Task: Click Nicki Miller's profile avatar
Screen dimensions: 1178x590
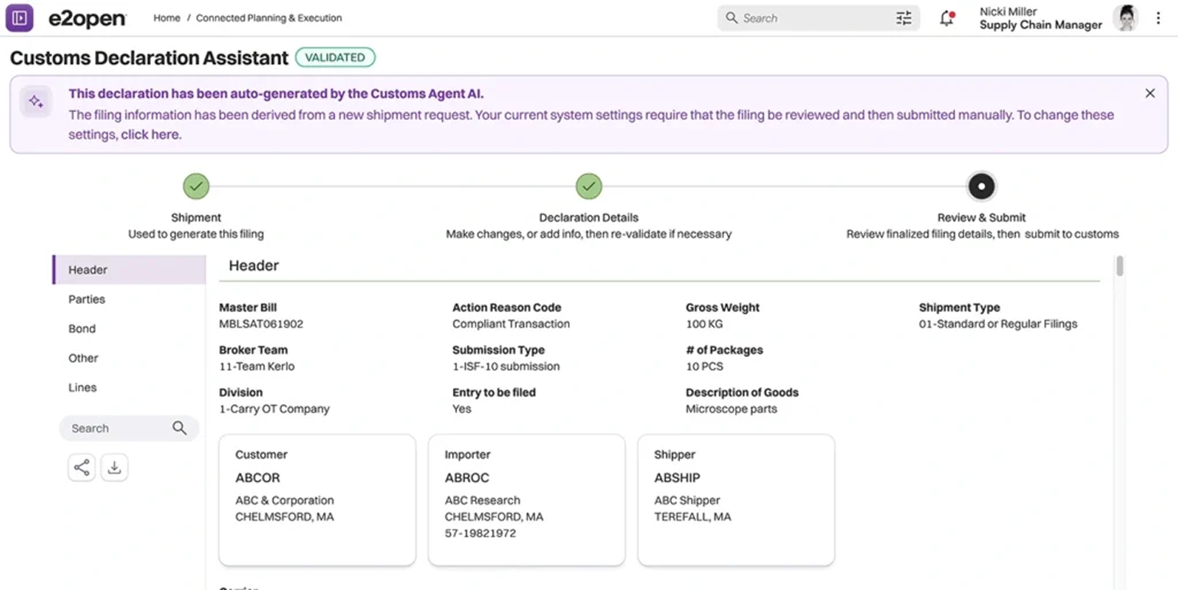Action: click(x=1125, y=18)
